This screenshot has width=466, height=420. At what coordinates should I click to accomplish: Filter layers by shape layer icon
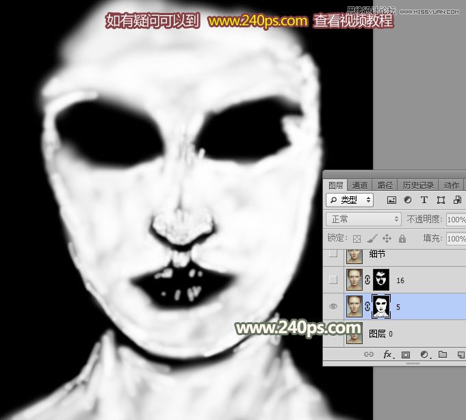click(x=441, y=200)
